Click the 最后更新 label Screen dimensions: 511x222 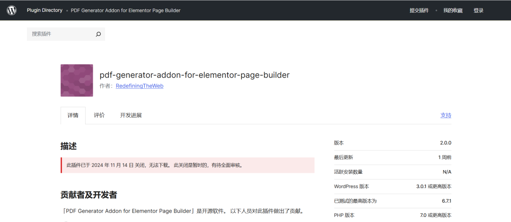click(344, 158)
